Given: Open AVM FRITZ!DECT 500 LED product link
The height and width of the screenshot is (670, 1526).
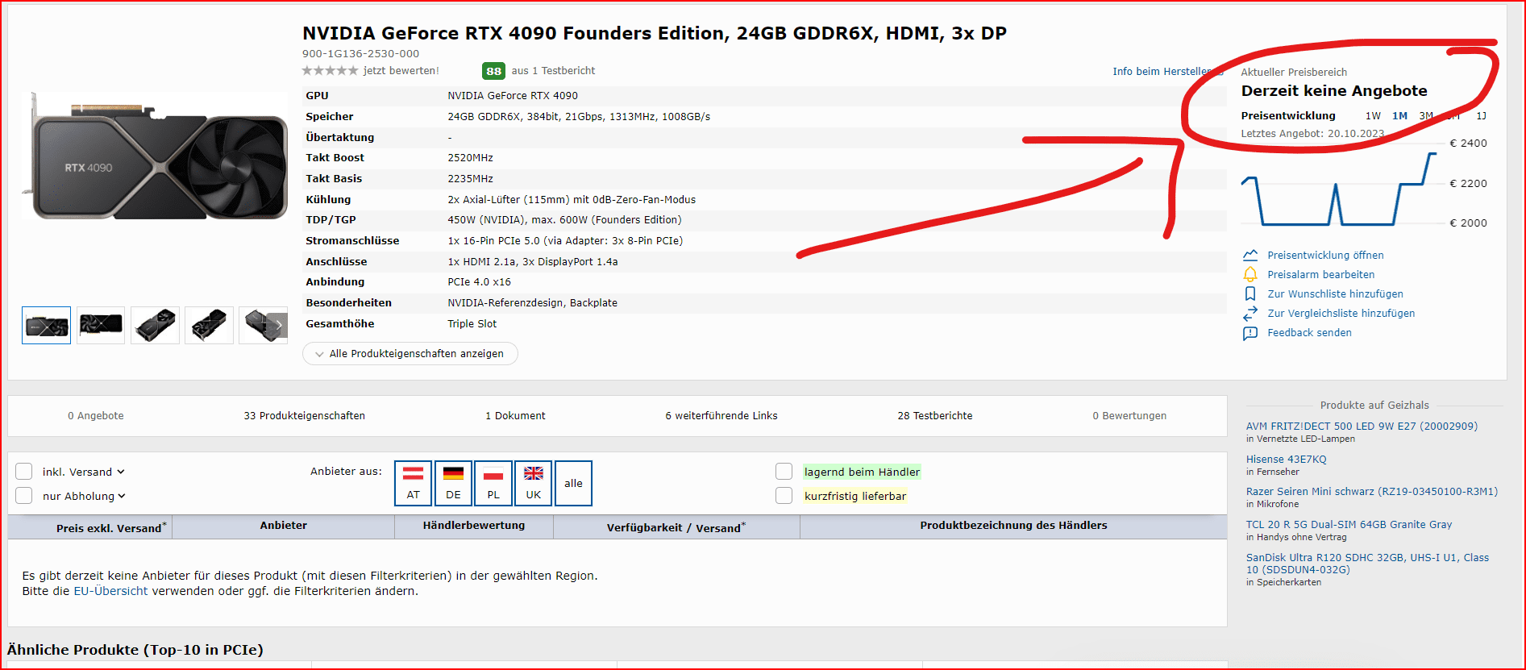Looking at the screenshot, I should tap(1362, 427).
